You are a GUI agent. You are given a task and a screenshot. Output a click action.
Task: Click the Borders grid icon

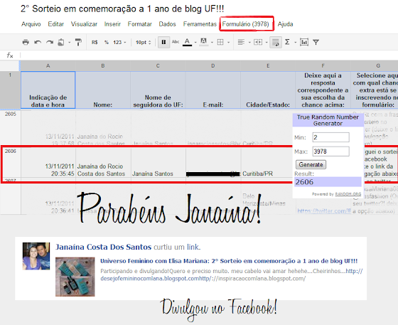point(220,42)
